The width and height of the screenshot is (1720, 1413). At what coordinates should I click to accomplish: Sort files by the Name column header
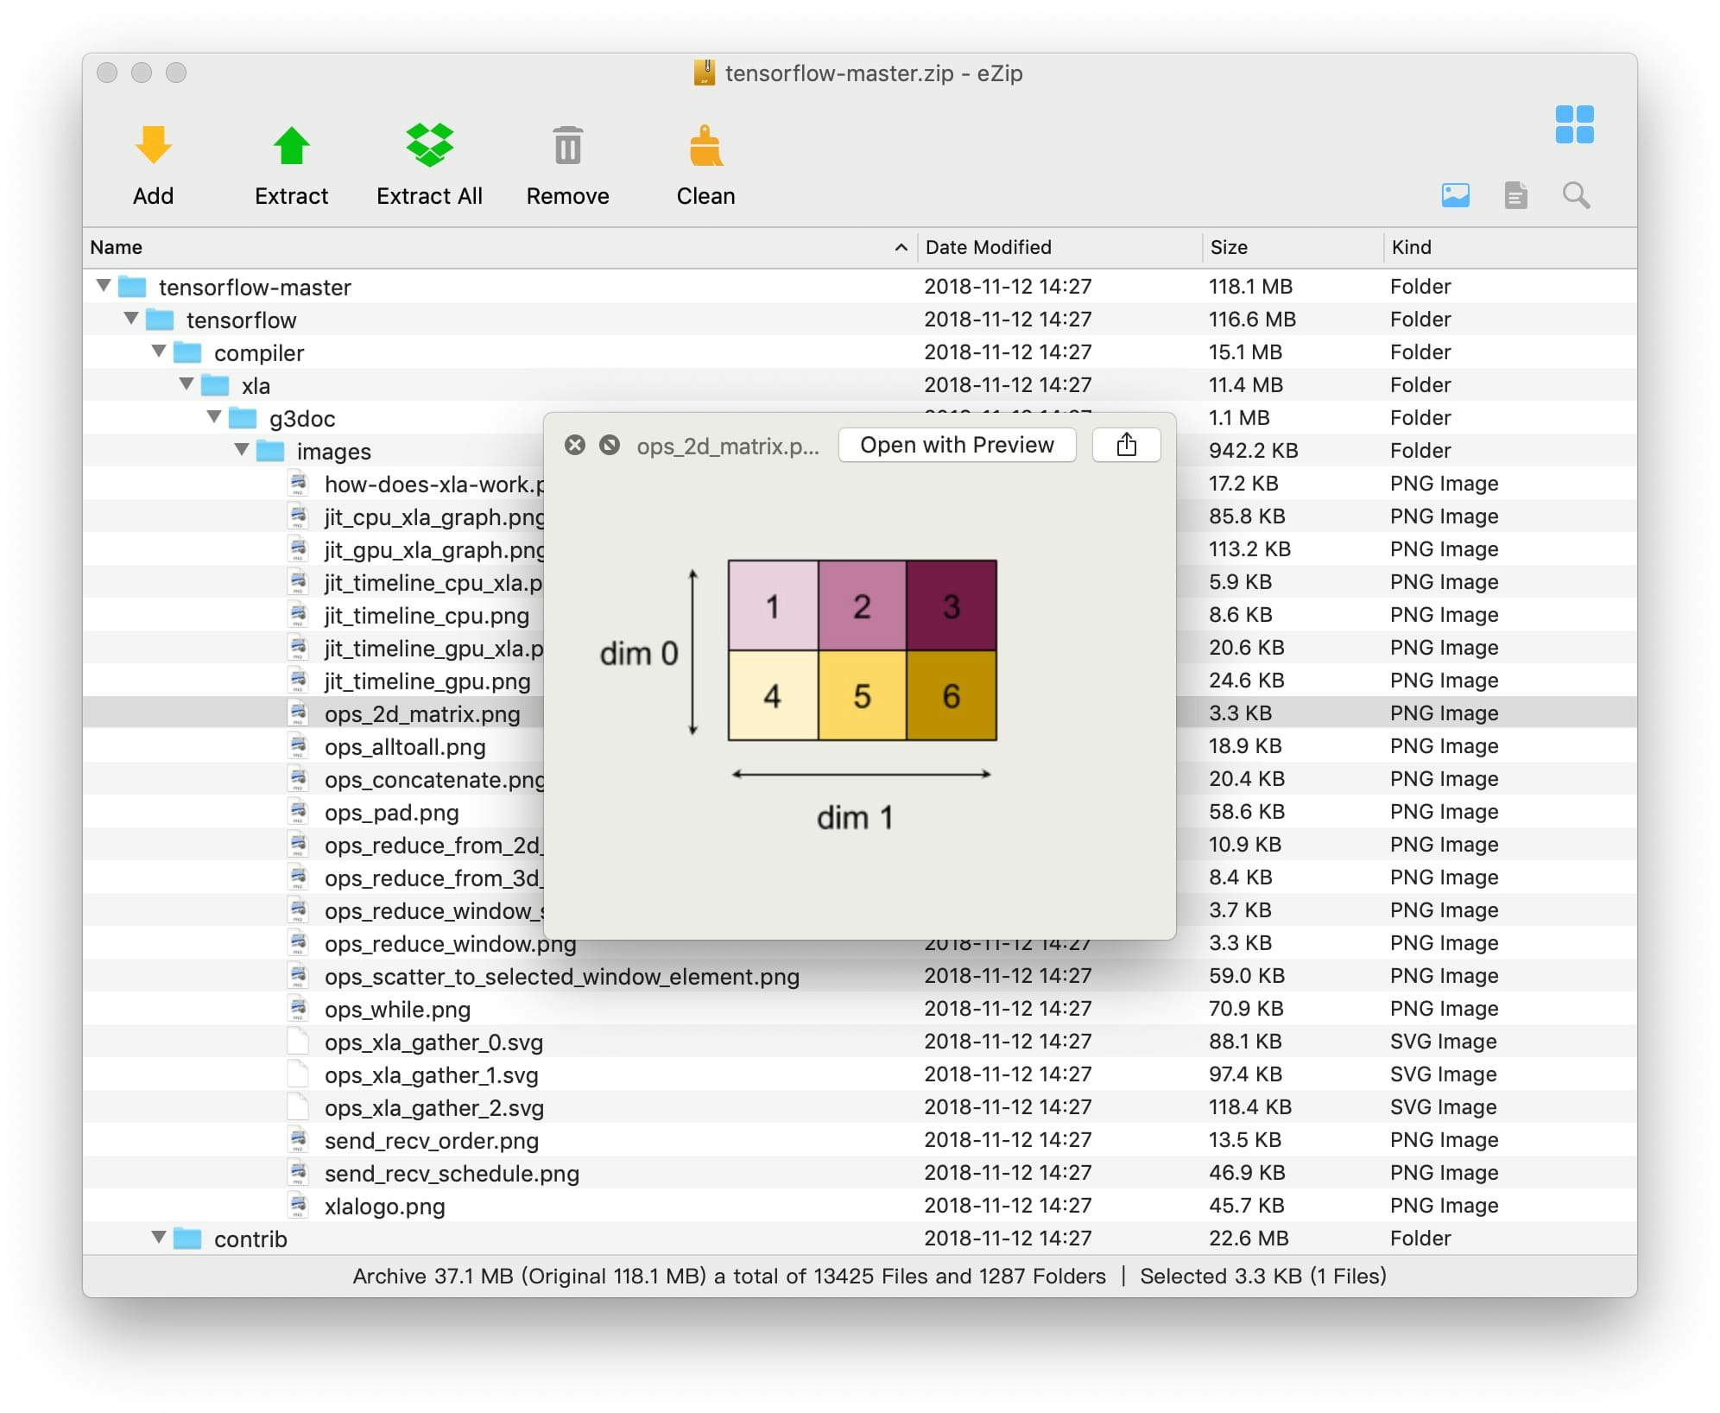tap(117, 247)
